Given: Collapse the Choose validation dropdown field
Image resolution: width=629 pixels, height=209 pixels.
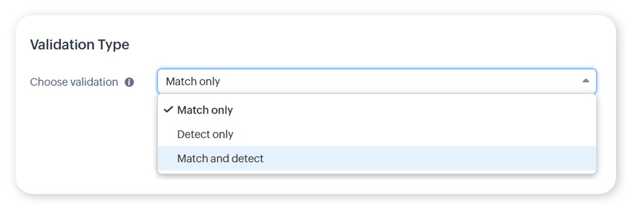Looking at the screenshot, I should pyautogui.click(x=376, y=81).
